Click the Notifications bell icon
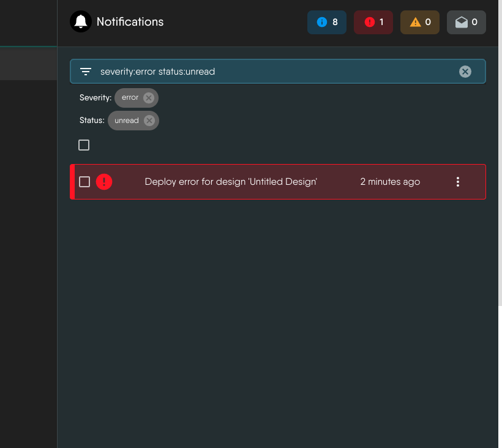This screenshot has height=448, width=502. [x=80, y=22]
